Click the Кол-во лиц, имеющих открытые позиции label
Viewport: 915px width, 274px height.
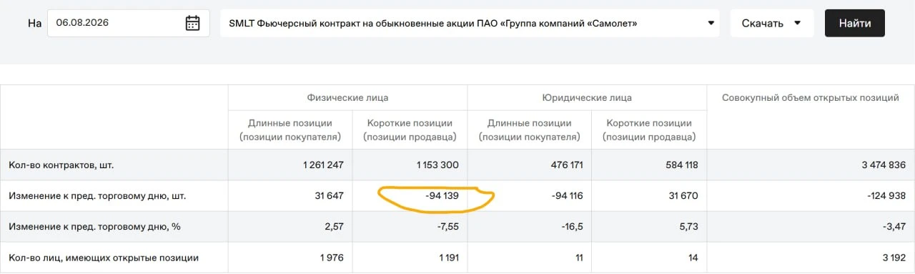pos(104,258)
